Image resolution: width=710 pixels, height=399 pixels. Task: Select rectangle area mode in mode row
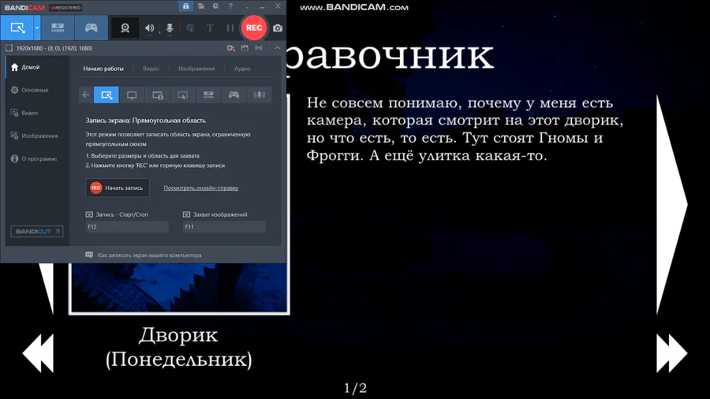pyautogui.click(x=106, y=95)
